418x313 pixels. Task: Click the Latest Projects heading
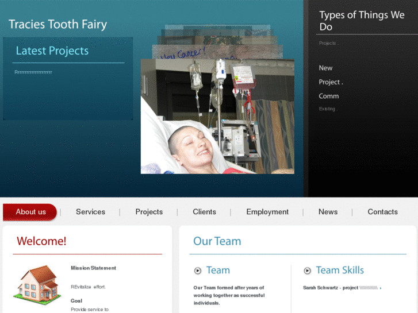coord(52,51)
